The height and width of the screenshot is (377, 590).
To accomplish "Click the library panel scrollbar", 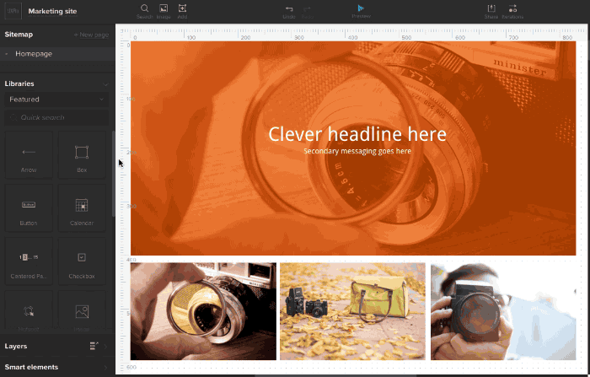I will 113,173.
